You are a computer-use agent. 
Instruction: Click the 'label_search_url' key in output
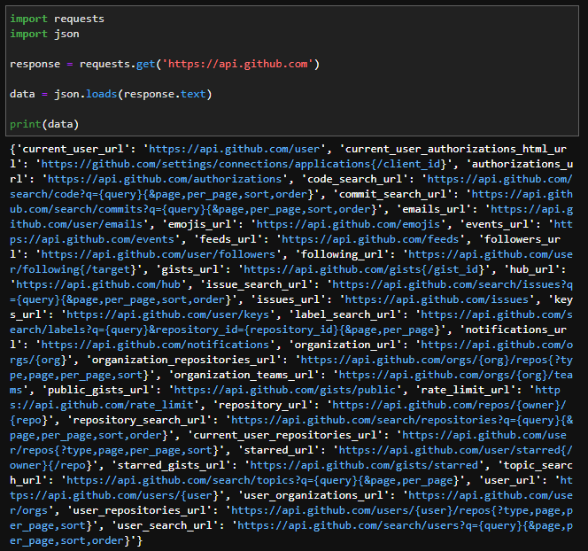(x=345, y=314)
